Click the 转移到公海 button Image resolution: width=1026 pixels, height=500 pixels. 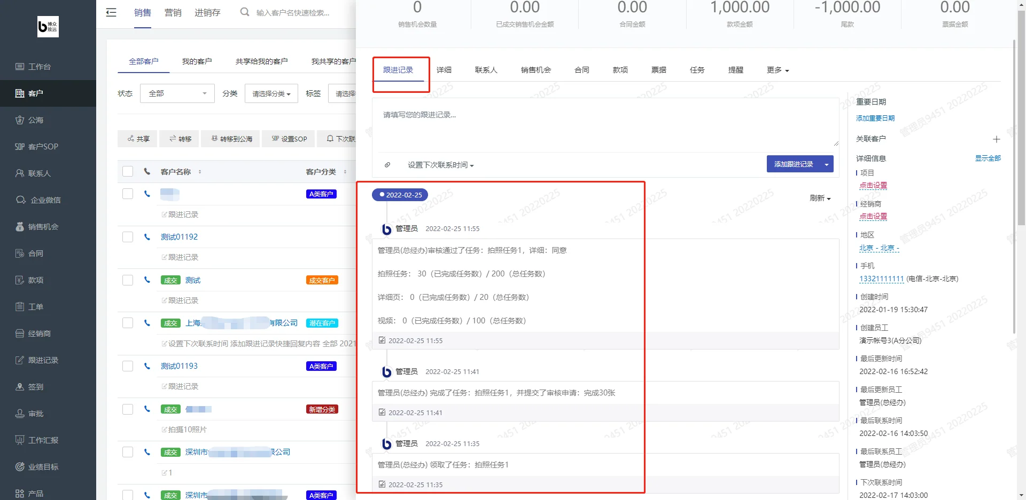pos(231,139)
